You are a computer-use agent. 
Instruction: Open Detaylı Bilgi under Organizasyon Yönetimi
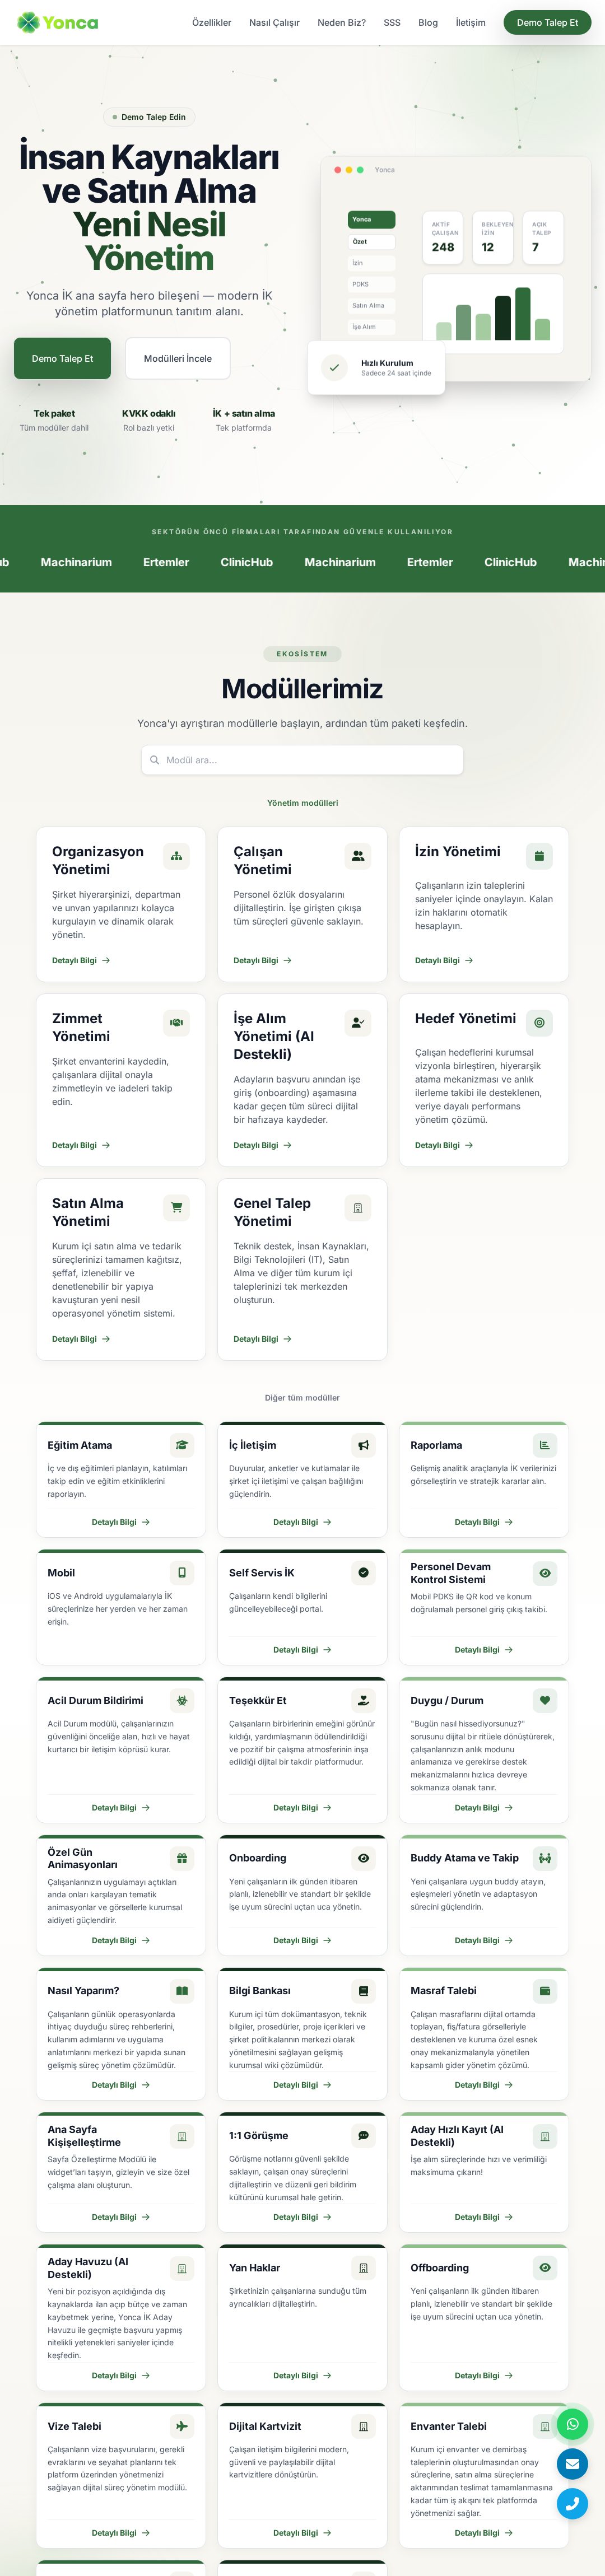point(81,960)
